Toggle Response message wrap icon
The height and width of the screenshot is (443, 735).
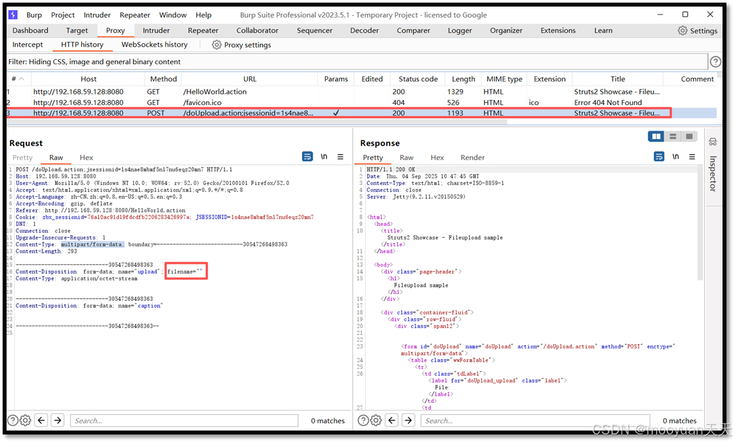659,157
